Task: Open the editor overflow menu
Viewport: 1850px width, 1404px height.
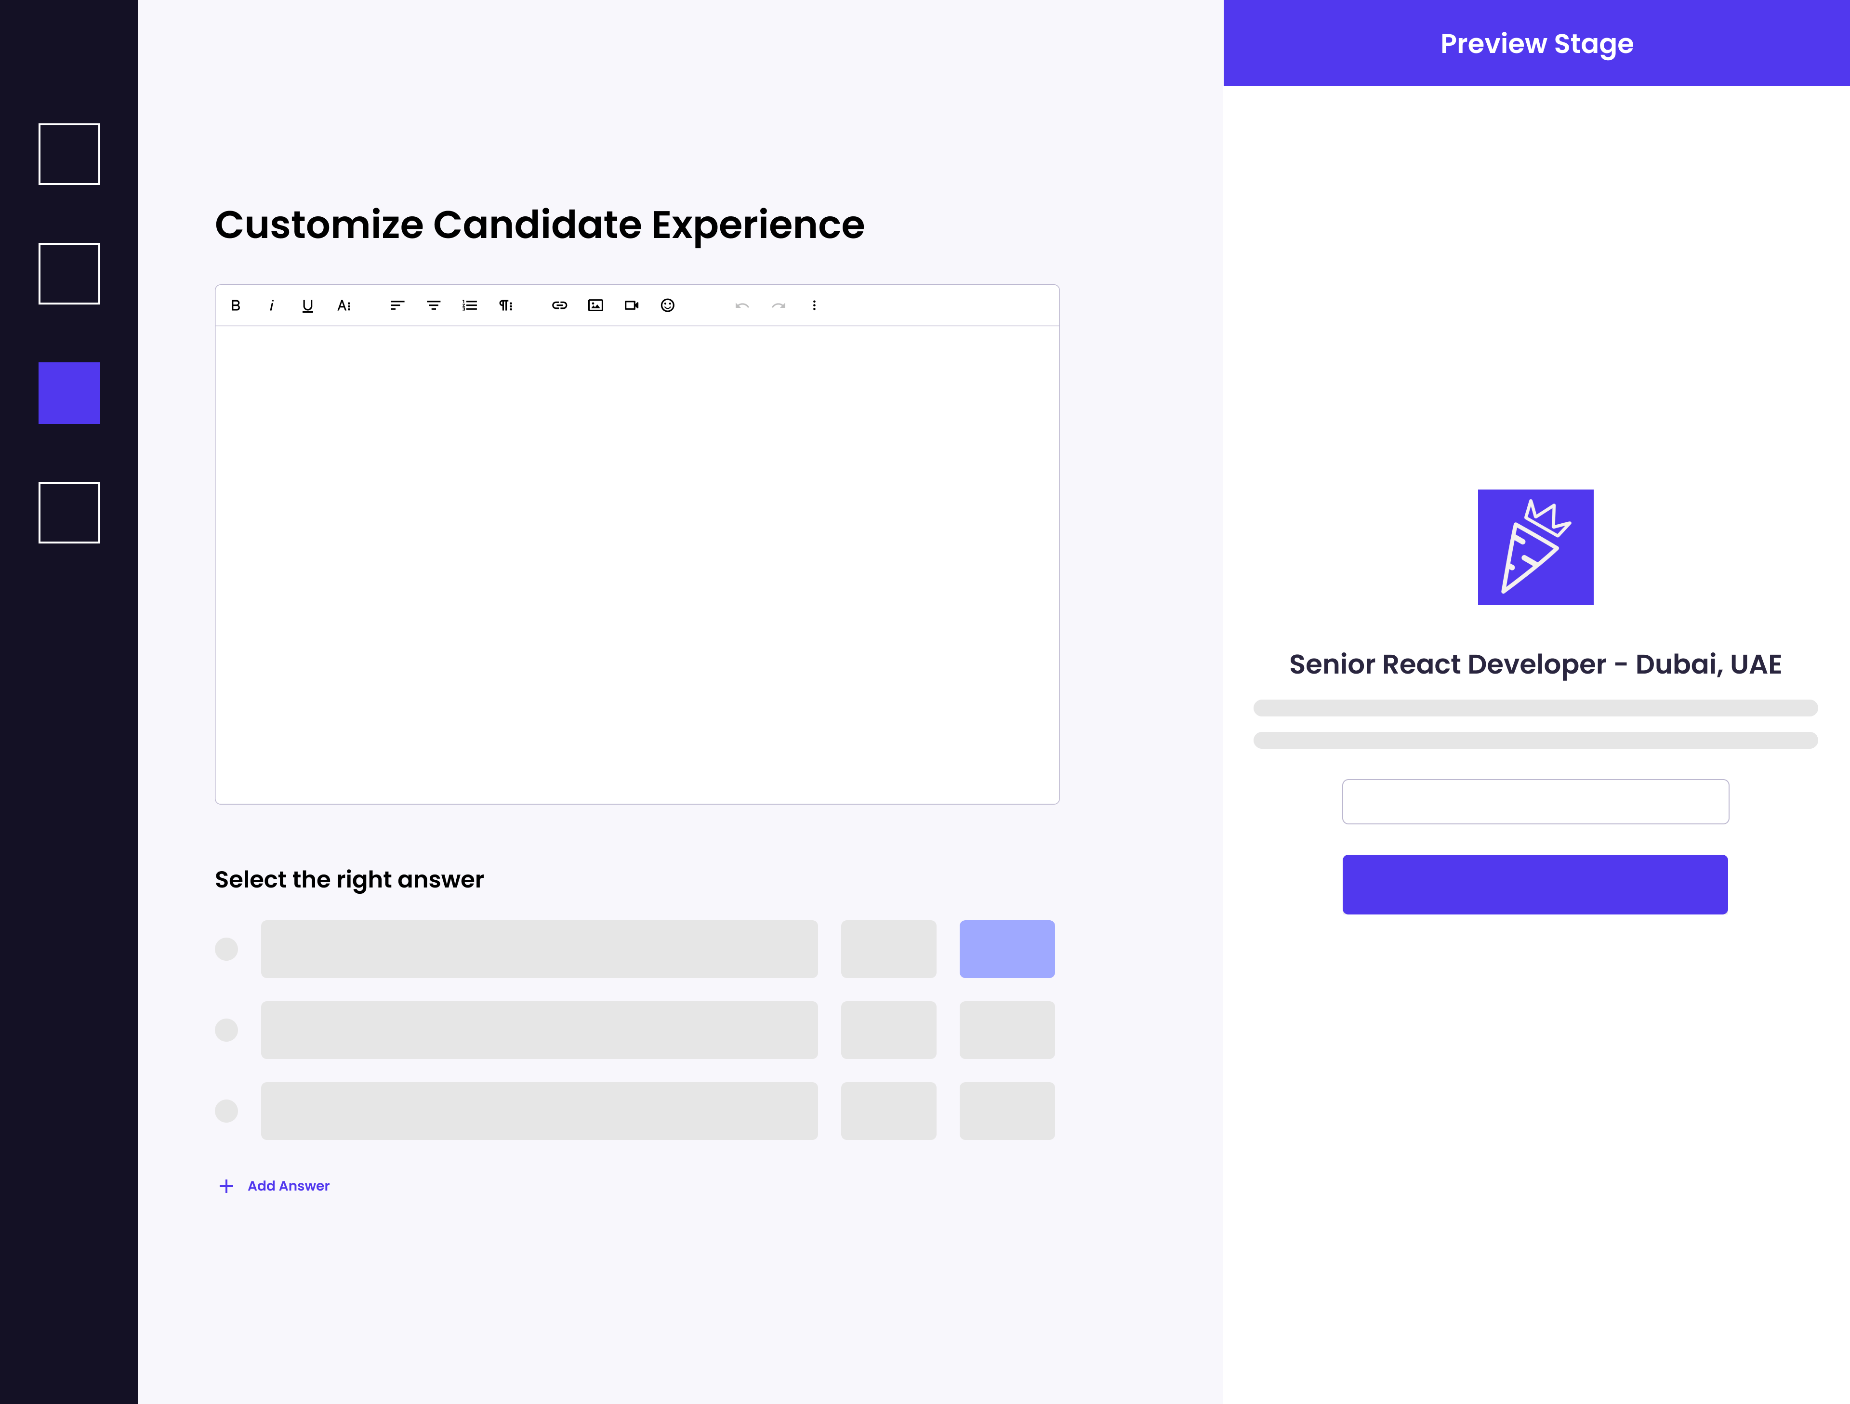Action: tap(815, 305)
